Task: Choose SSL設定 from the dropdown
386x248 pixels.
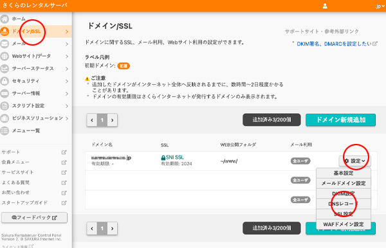Action: [344, 214]
